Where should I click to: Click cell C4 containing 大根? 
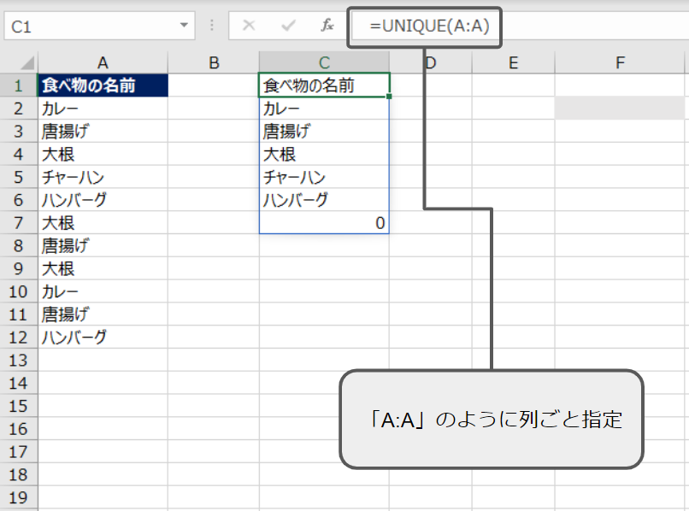[x=324, y=154]
